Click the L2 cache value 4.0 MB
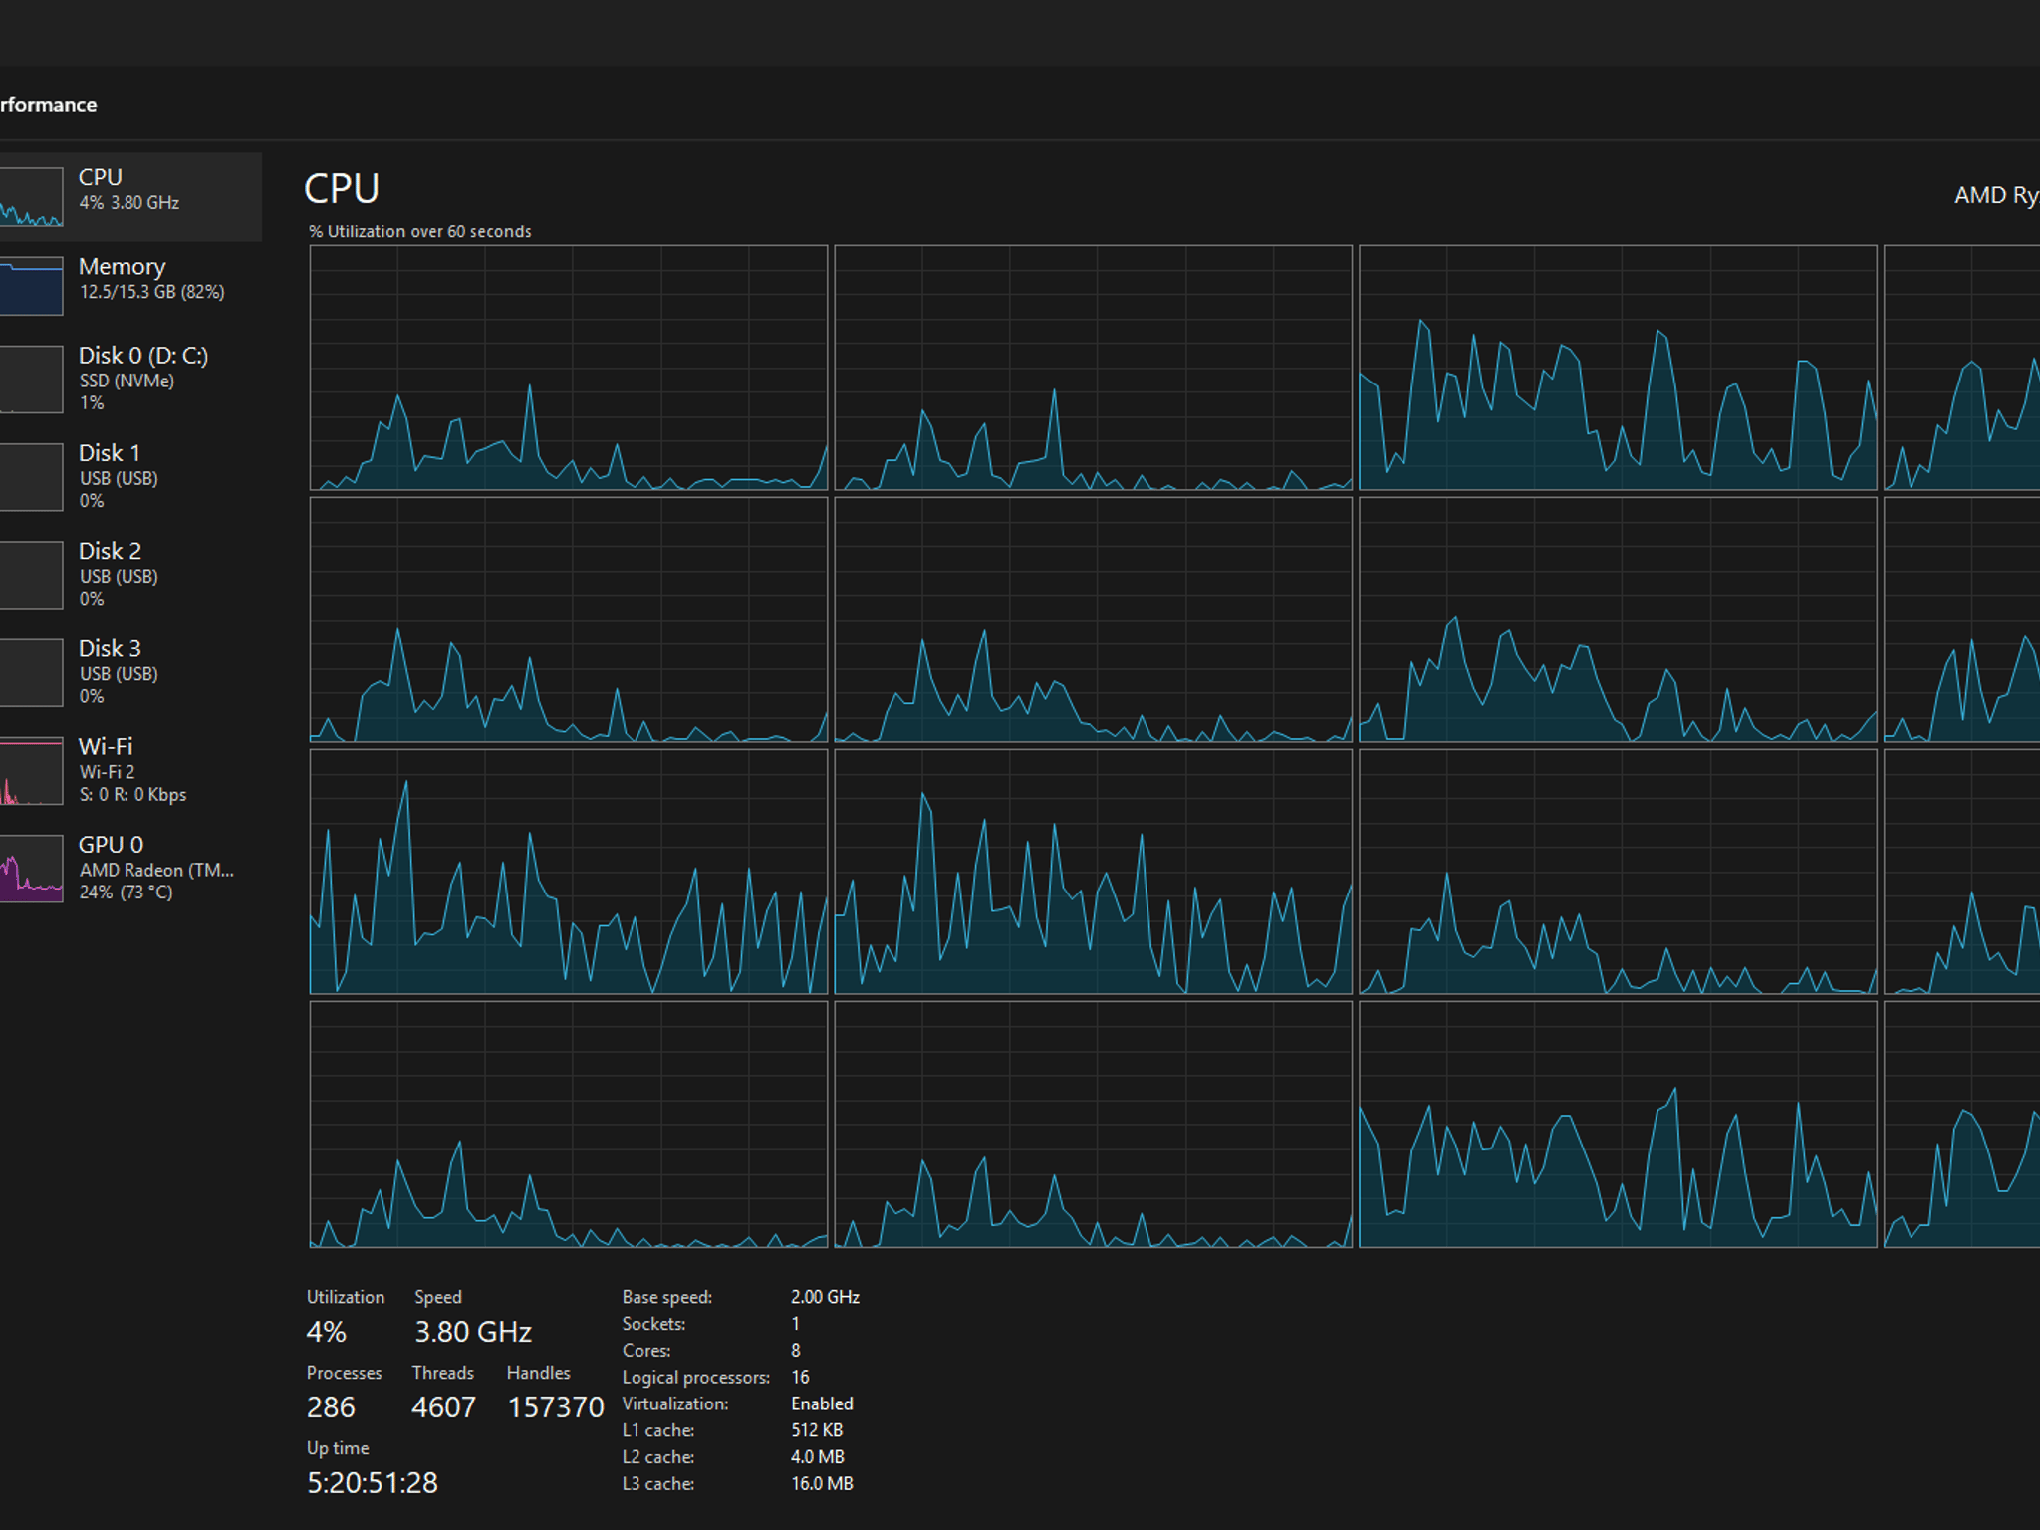 point(818,1457)
